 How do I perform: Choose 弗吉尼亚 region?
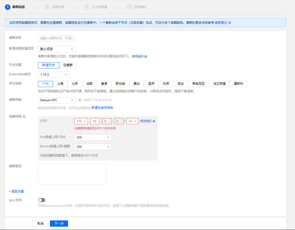(199, 84)
